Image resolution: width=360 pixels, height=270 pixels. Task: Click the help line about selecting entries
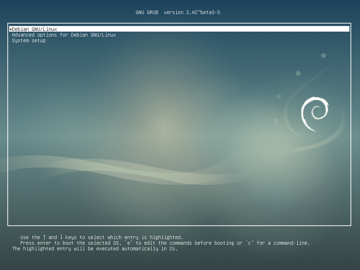pyautogui.click(x=102, y=237)
